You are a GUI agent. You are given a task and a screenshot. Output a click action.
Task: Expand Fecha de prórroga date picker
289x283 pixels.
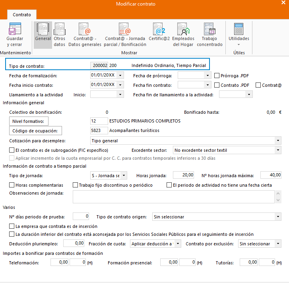(208, 75)
